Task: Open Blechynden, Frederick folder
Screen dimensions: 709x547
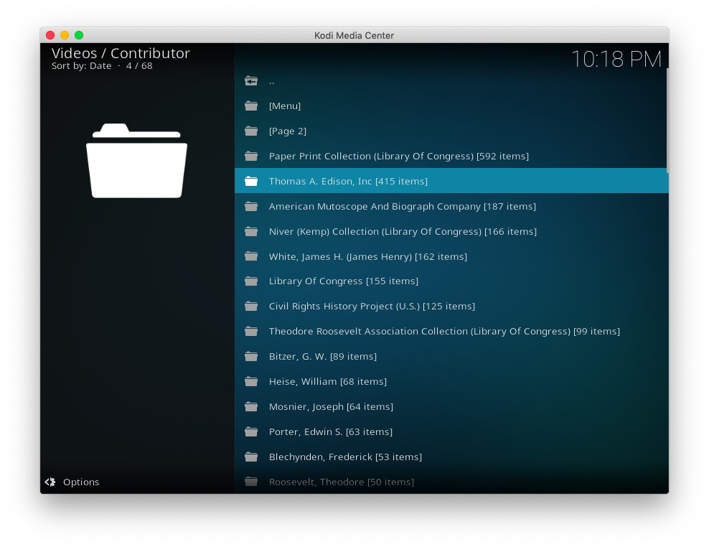Action: [344, 457]
